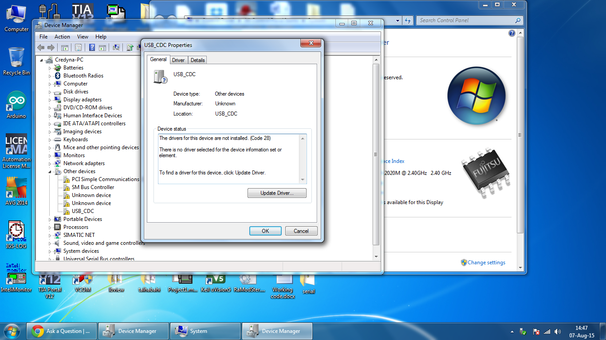606x340 pixels.
Task: Click the Search Control Panel field
Action: tap(466, 20)
